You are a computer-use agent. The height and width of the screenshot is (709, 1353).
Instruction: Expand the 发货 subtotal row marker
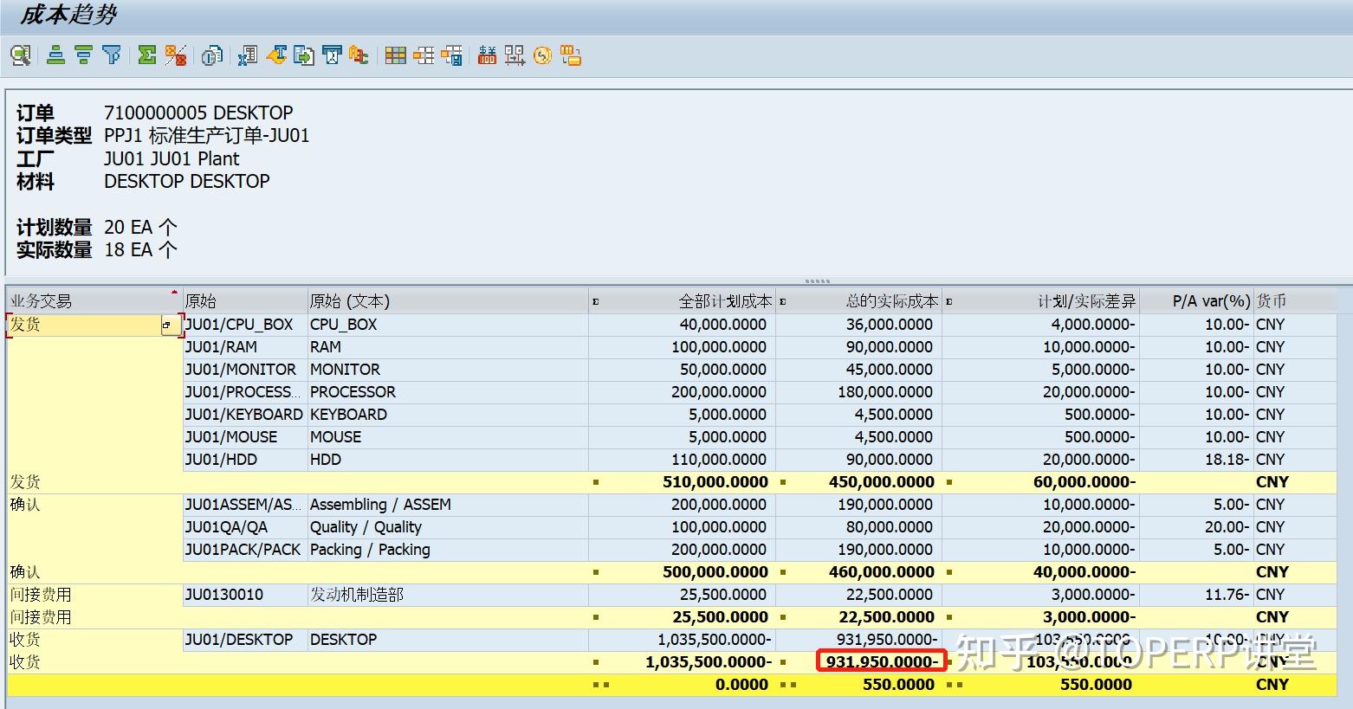(x=596, y=482)
